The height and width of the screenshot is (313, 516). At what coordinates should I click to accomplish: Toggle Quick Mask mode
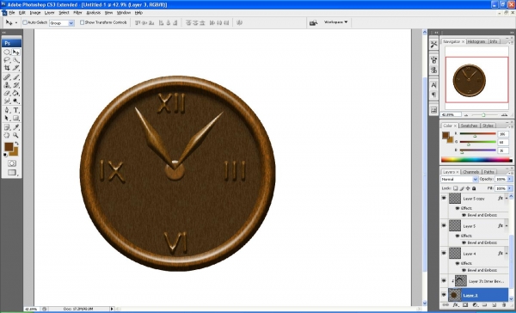coord(12,163)
